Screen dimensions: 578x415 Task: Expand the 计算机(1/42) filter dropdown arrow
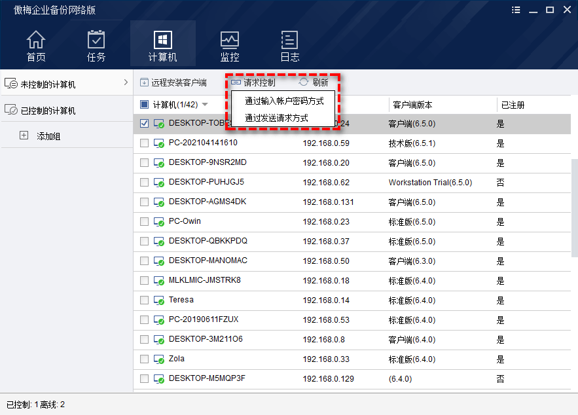pos(205,105)
